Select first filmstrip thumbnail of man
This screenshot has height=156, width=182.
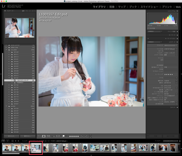click(x=7, y=148)
